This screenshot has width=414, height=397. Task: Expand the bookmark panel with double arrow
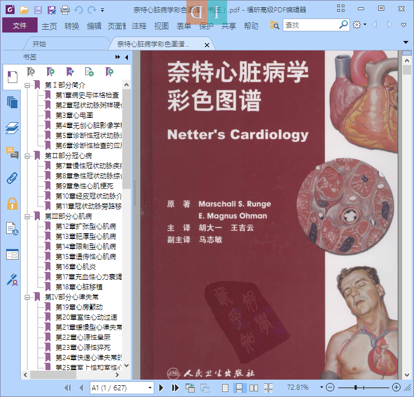tap(118, 57)
